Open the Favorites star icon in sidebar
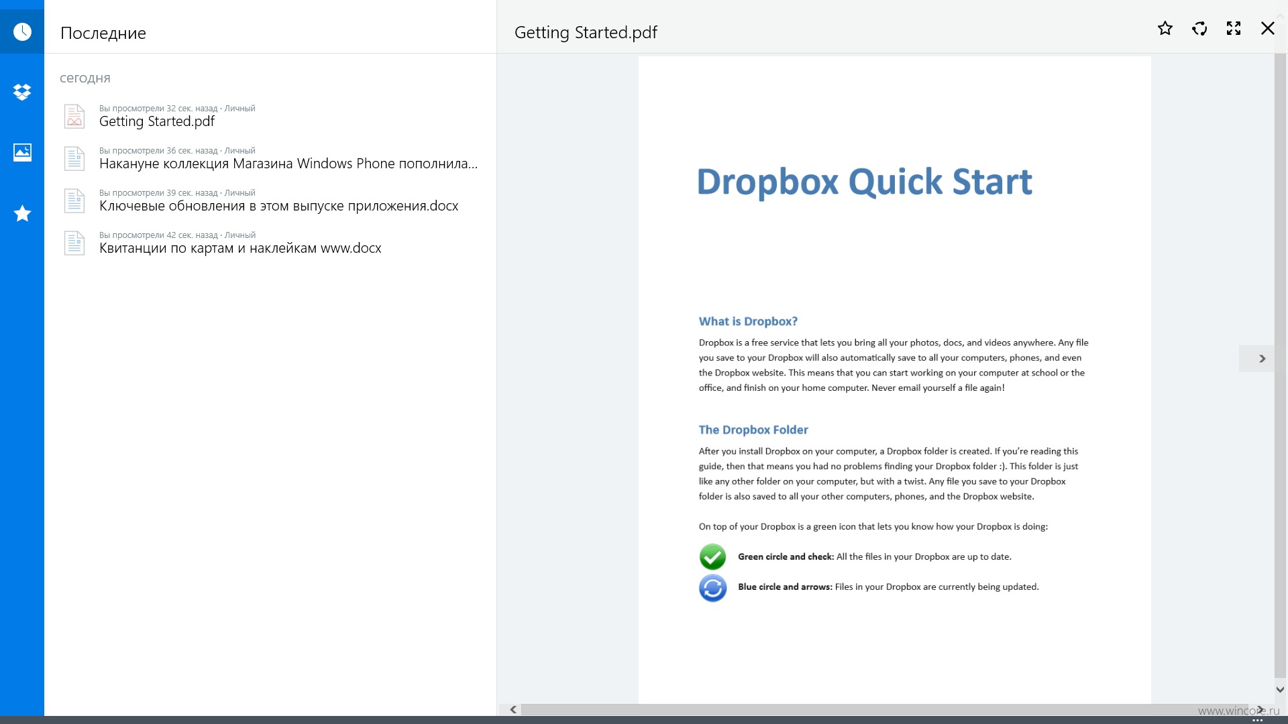This screenshot has width=1288, height=724. (x=22, y=213)
